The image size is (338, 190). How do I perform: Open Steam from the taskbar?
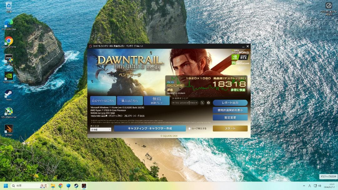coord(76,186)
